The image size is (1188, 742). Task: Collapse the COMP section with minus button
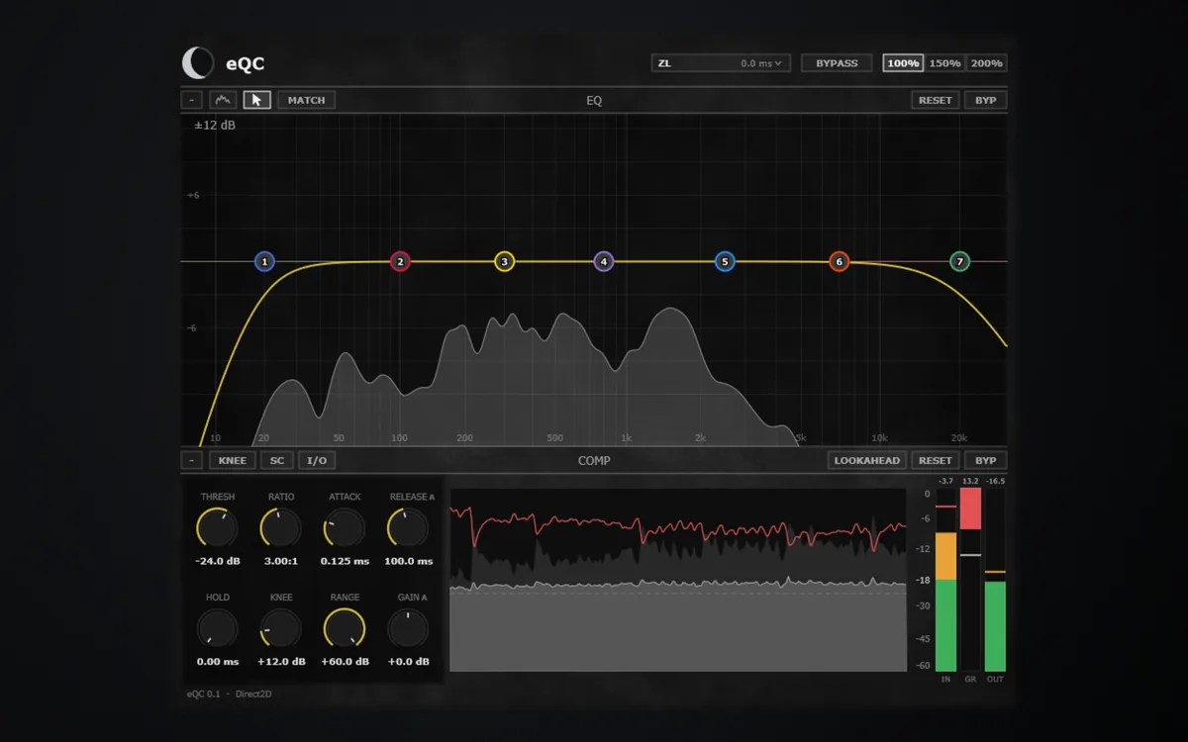[x=193, y=460]
